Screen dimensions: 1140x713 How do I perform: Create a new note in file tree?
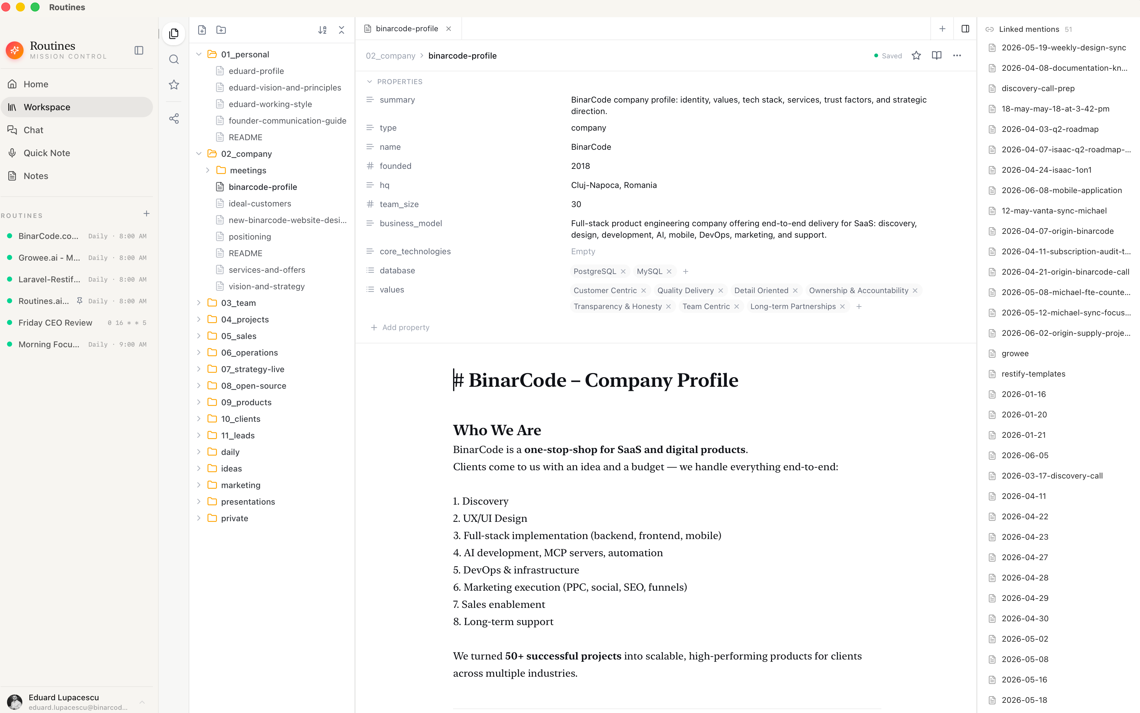tap(202, 30)
